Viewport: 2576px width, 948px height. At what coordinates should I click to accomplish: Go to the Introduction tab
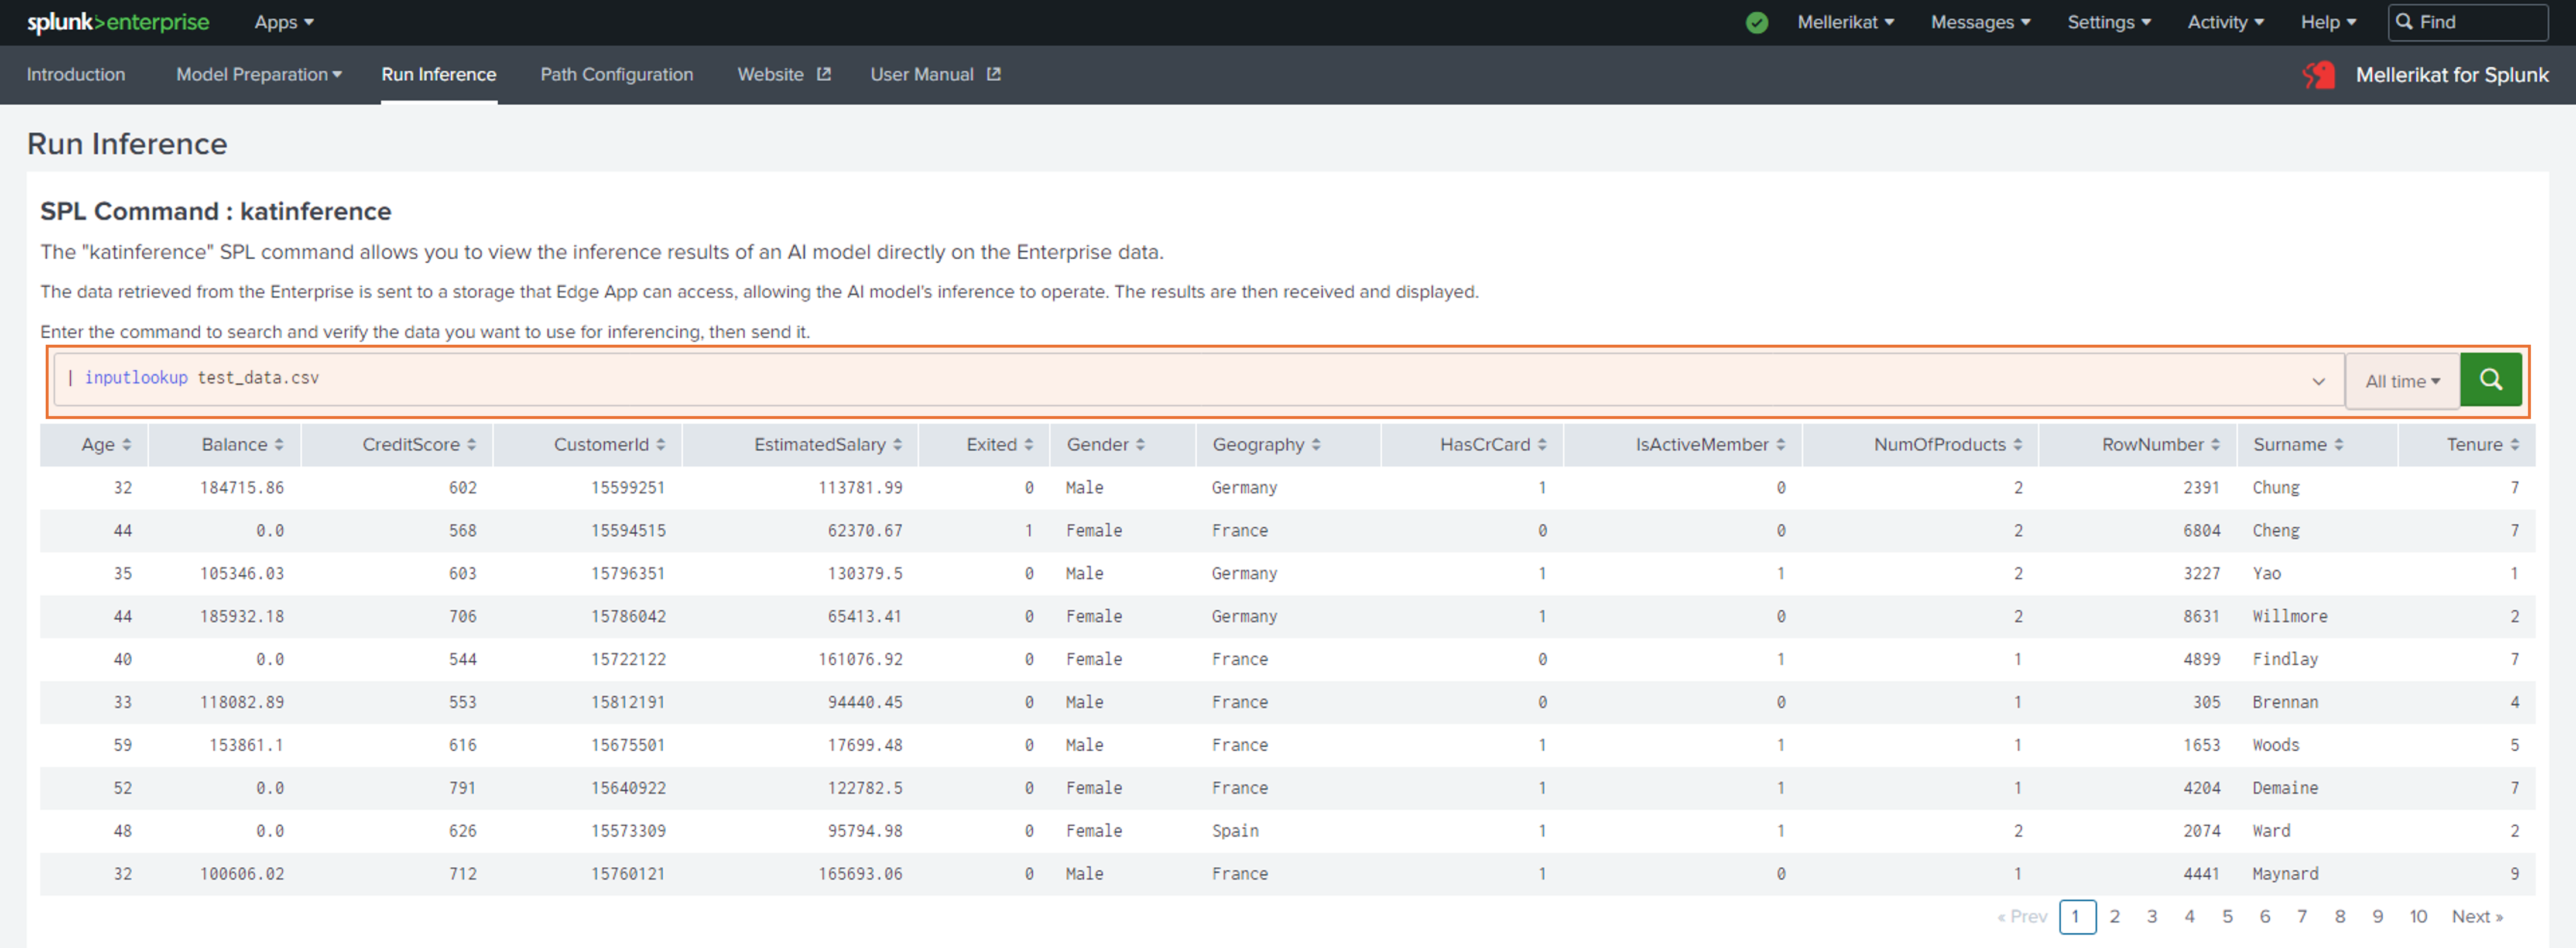click(x=76, y=75)
